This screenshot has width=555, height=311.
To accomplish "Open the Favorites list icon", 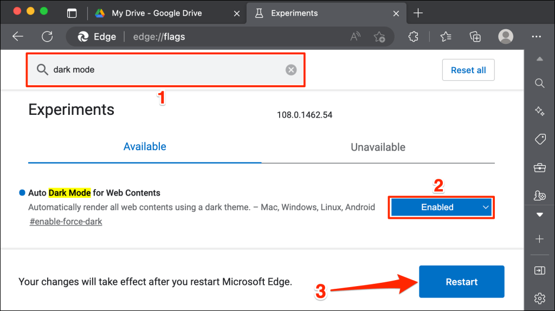I will 446,36.
